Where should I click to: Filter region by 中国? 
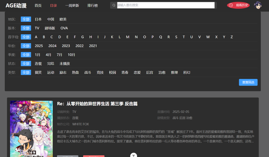click(x=51, y=19)
